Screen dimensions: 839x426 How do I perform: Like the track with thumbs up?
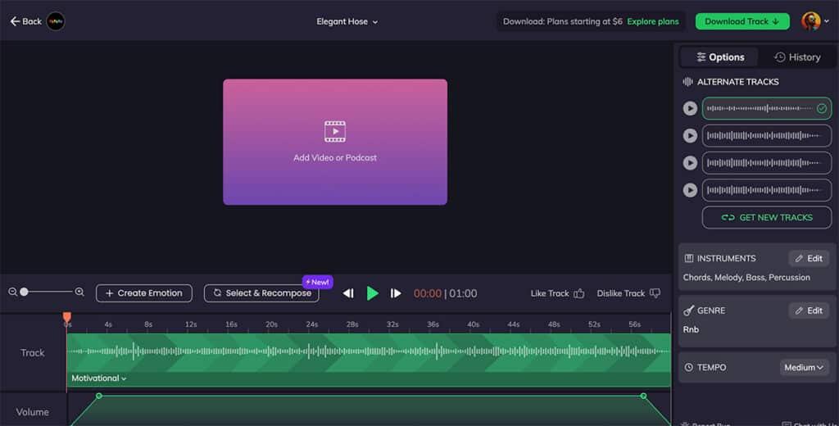click(557, 293)
